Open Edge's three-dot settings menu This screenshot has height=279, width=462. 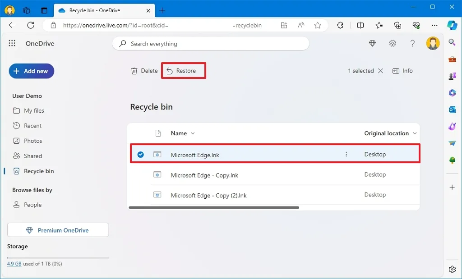[434, 25]
